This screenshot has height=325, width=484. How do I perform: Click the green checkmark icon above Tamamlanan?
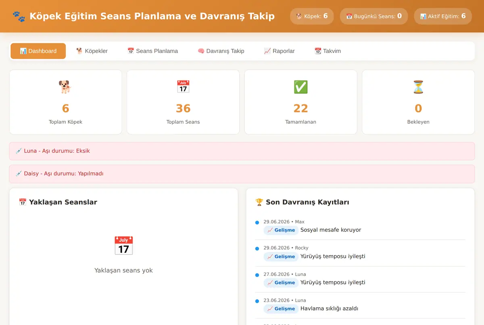(x=300, y=87)
